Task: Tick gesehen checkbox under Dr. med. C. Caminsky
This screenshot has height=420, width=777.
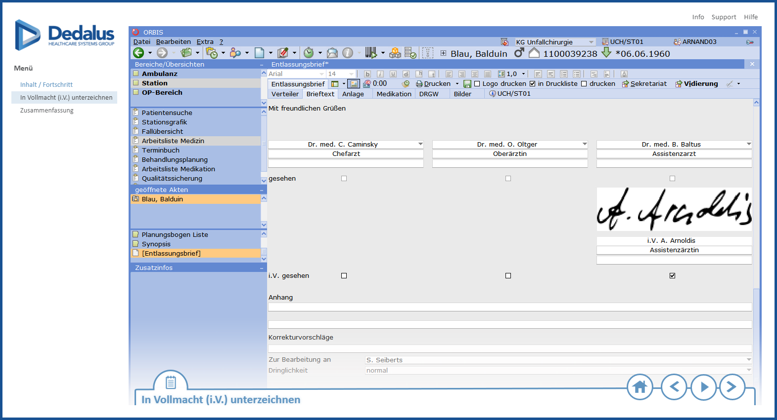Action: click(x=344, y=179)
